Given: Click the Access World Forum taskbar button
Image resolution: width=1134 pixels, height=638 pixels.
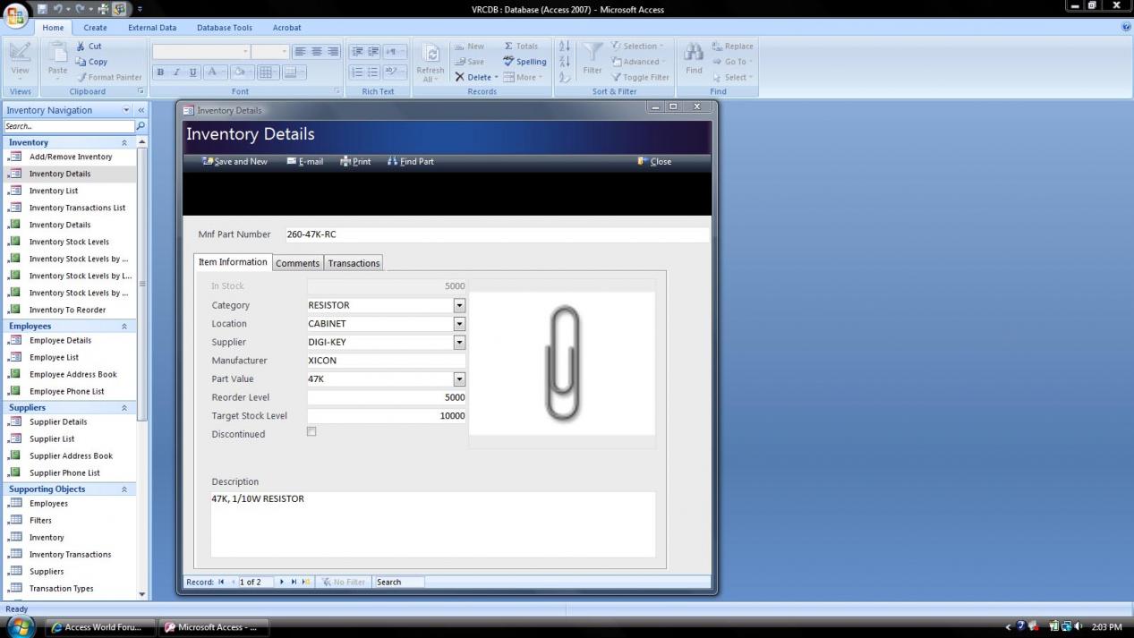Looking at the screenshot, I should click(98, 627).
